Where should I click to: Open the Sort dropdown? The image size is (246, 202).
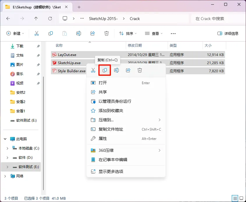[128, 33]
